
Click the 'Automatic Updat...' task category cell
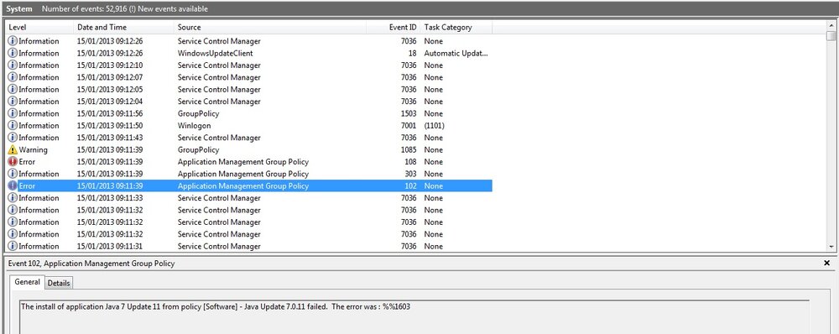[456, 53]
